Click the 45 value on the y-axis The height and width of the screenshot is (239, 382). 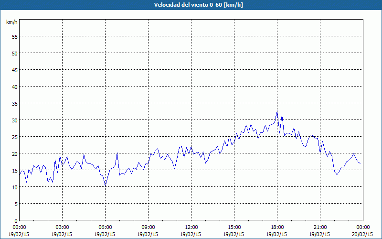pyautogui.click(x=15, y=70)
